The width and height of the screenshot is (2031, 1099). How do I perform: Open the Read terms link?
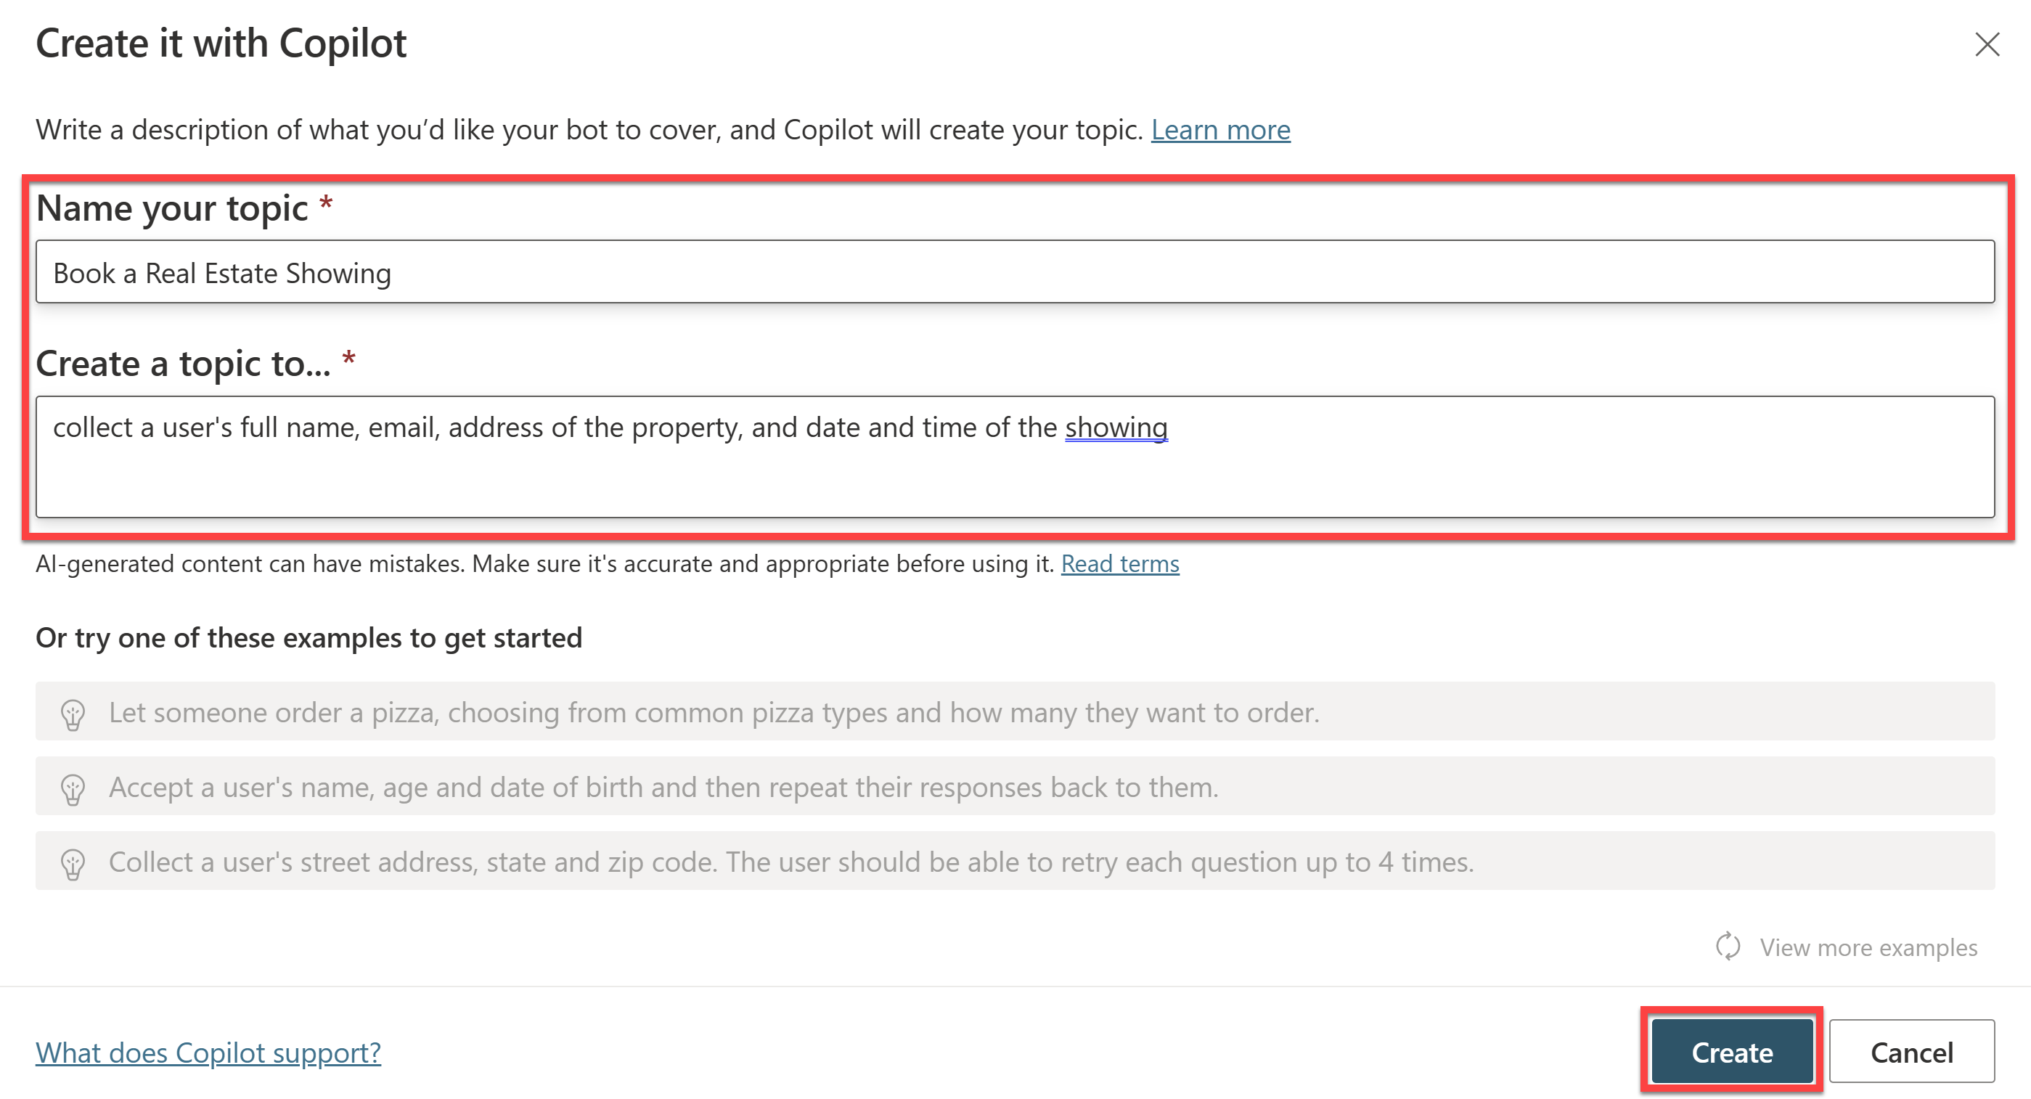pos(1119,564)
